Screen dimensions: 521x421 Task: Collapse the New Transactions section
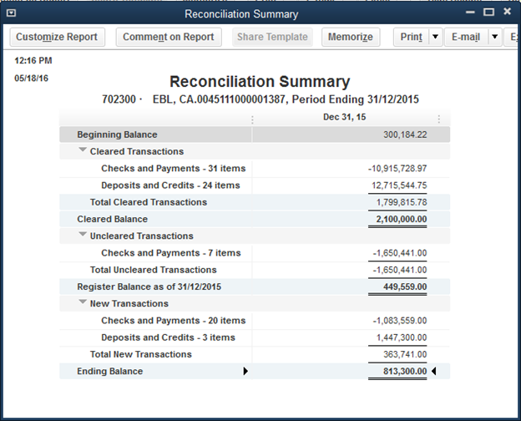[83, 303]
